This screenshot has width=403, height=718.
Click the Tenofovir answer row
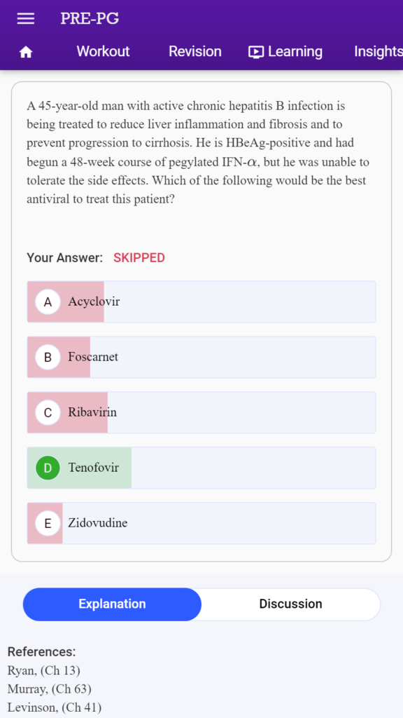click(201, 468)
